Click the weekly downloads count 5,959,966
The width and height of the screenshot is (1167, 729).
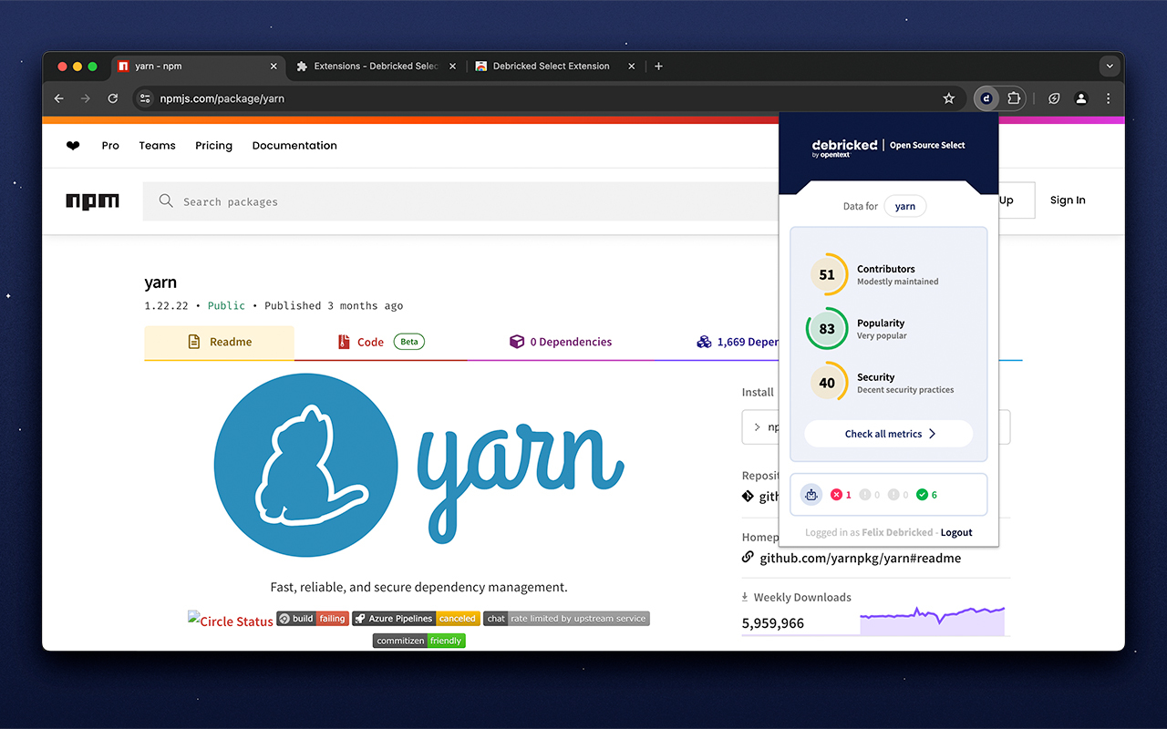(773, 624)
